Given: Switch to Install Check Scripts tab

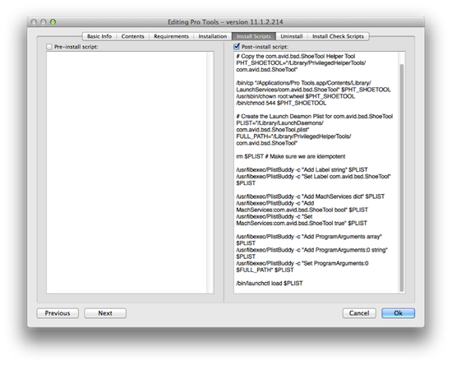Looking at the screenshot, I should 338,36.
